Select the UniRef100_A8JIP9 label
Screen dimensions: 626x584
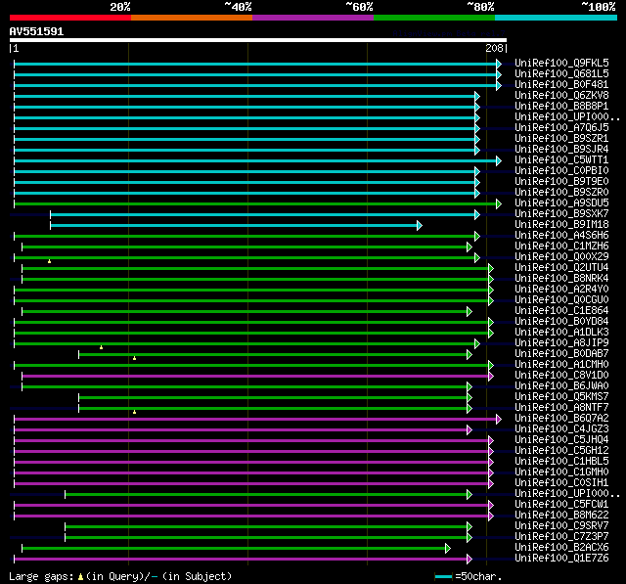(x=561, y=343)
